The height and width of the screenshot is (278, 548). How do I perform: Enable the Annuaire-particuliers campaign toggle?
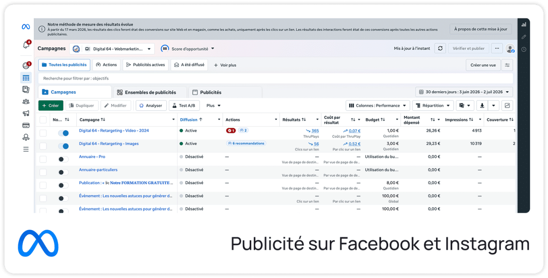tap(63, 172)
